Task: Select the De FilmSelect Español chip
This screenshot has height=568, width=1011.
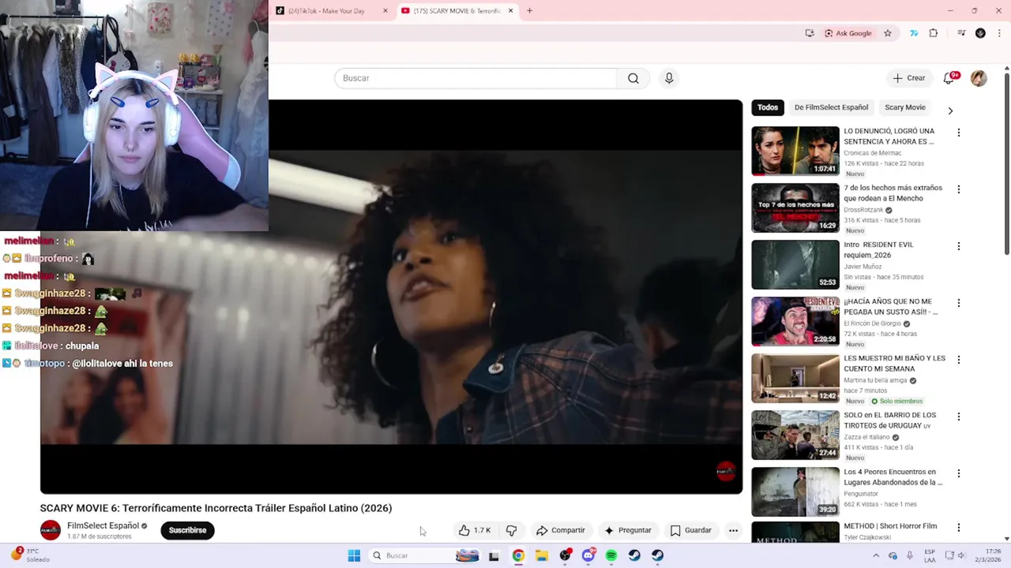Action: tap(831, 107)
